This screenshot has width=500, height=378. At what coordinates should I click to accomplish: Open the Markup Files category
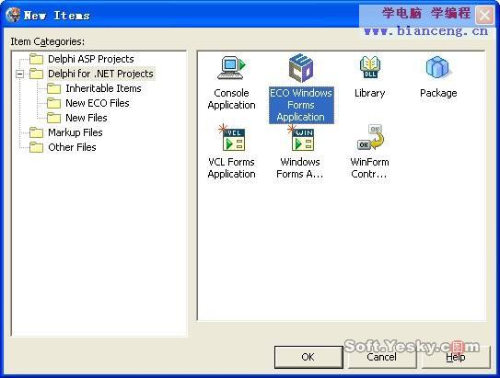(76, 132)
